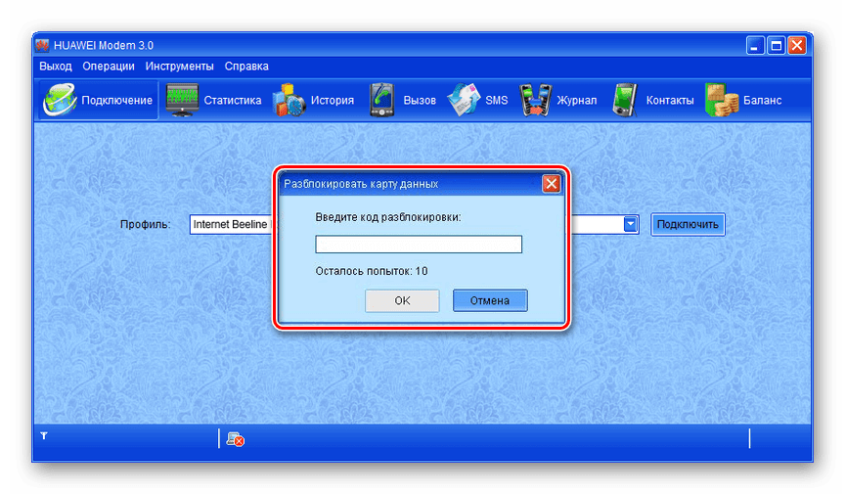Expand the Профиль dropdown arrow

point(631,224)
